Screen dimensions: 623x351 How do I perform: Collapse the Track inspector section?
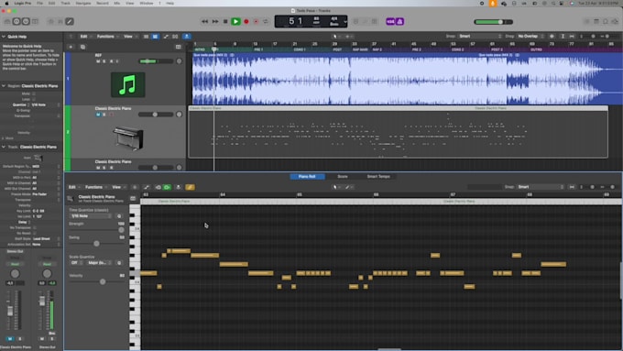pos(4,147)
